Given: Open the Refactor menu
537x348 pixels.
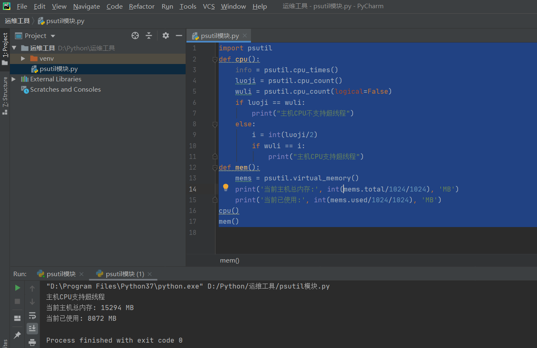Looking at the screenshot, I should point(141,6).
